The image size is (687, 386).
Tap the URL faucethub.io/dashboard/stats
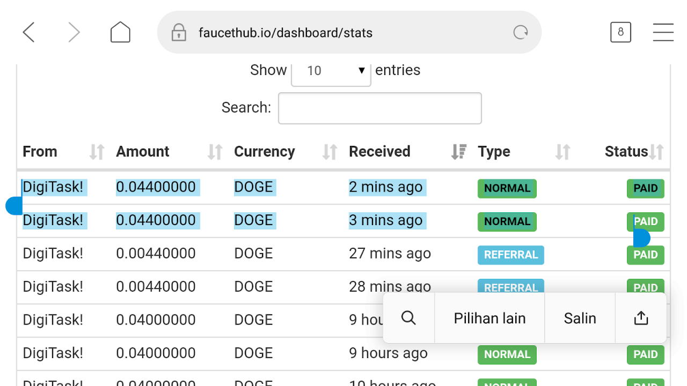(286, 33)
